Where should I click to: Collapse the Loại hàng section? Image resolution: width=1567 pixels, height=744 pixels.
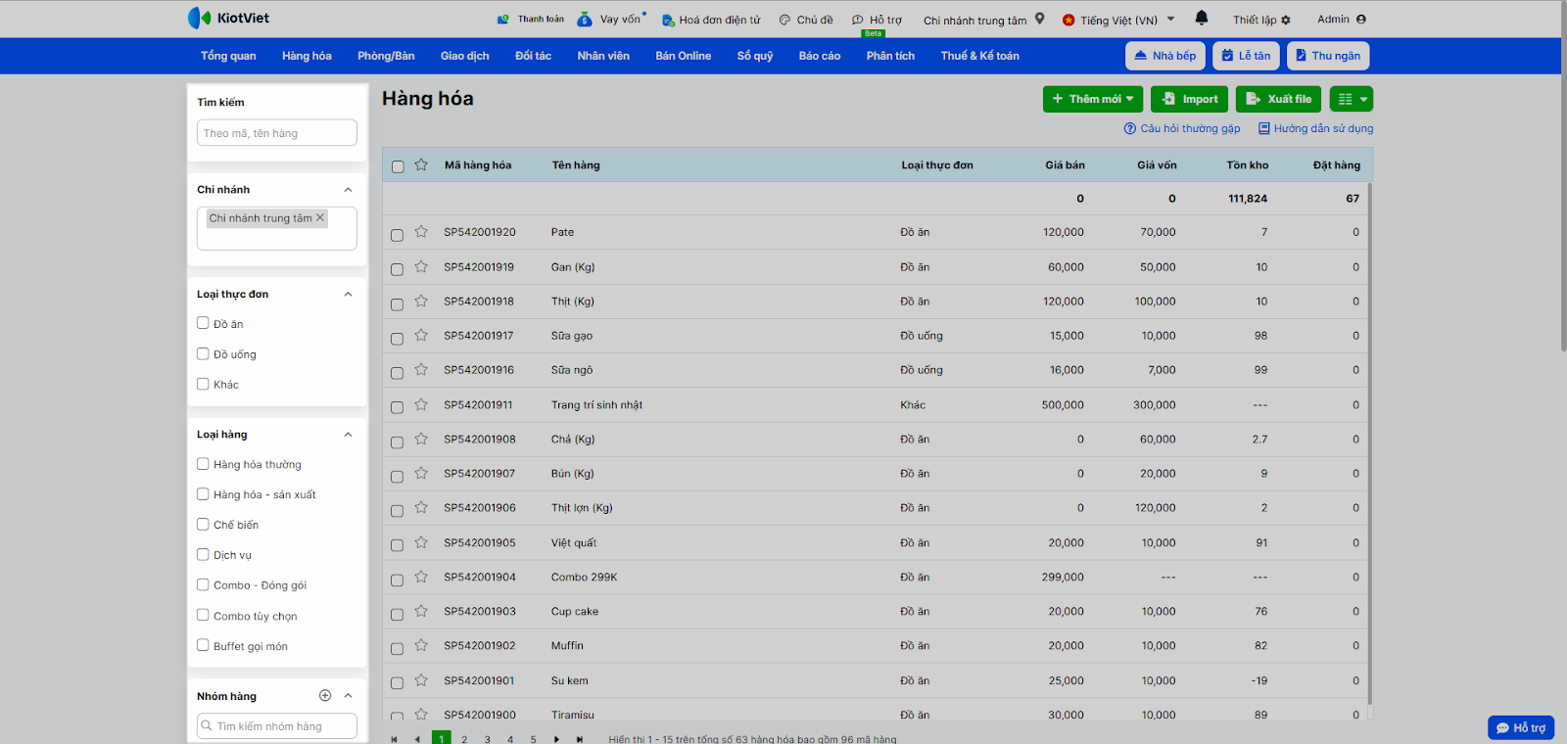(x=348, y=435)
